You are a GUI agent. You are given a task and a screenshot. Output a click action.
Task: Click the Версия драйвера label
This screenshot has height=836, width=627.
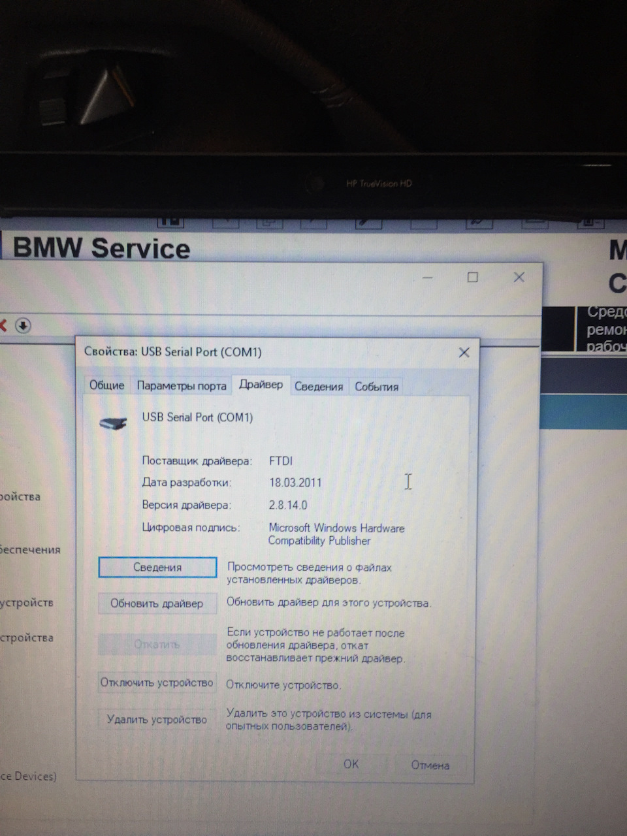click(187, 505)
